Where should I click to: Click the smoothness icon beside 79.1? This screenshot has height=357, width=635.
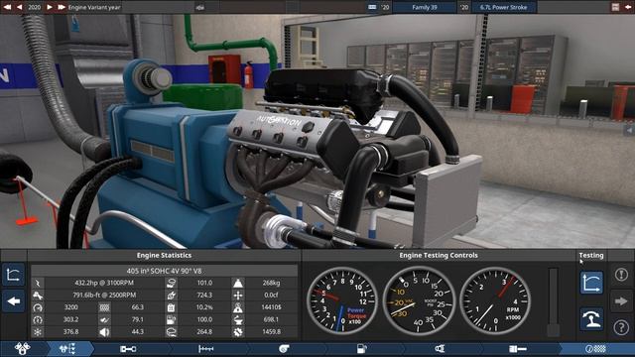coord(104,319)
